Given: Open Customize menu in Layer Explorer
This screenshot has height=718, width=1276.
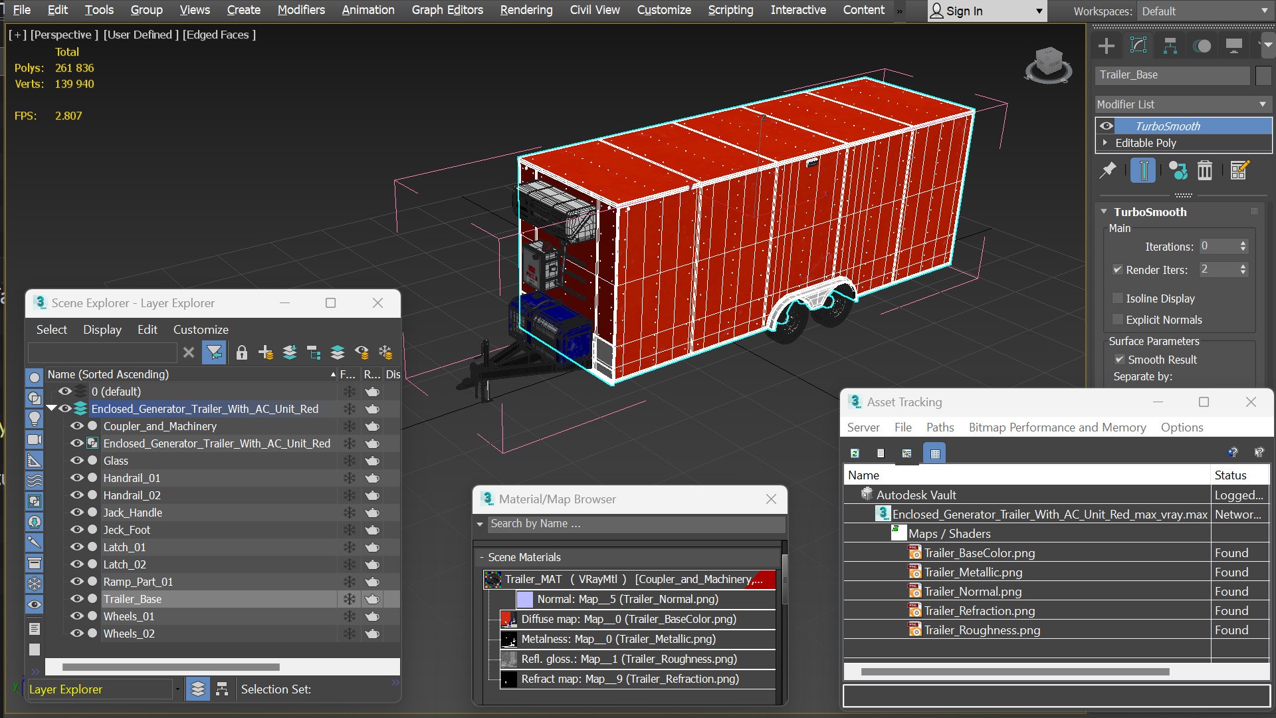Looking at the screenshot, I should (201, 330).
